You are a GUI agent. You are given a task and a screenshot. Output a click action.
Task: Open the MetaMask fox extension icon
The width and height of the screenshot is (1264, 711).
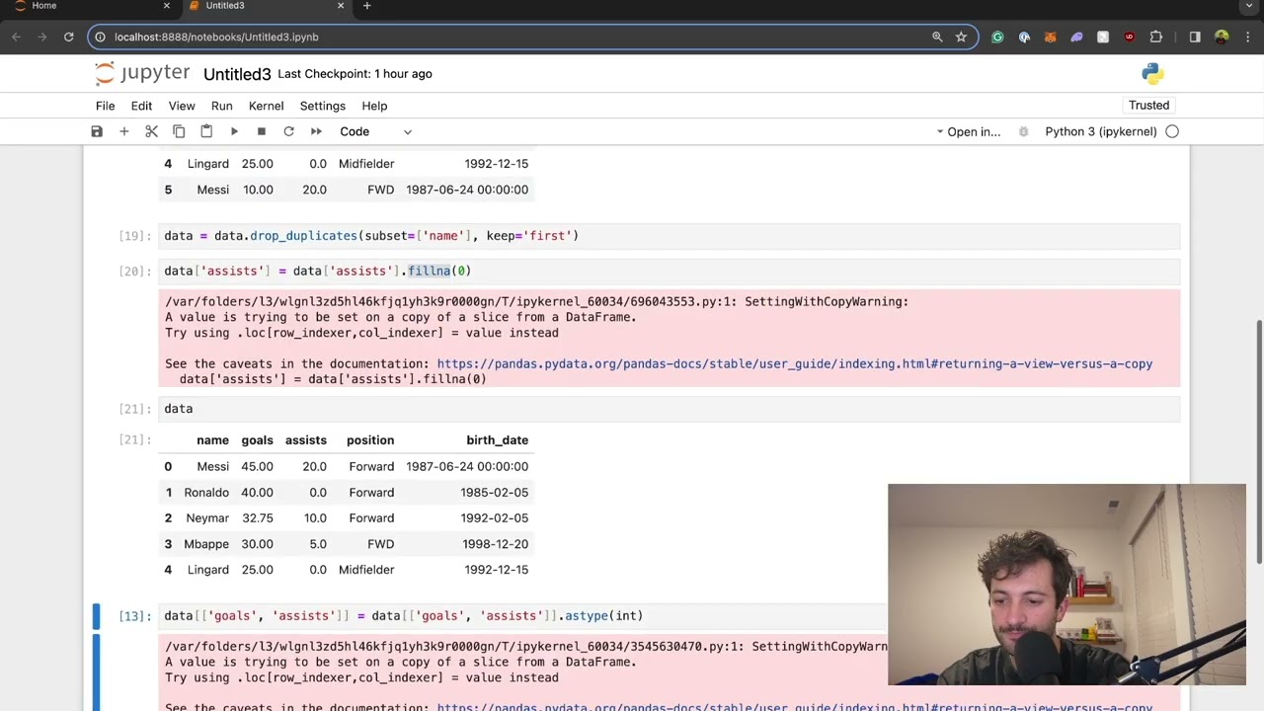click(1051, 37)
